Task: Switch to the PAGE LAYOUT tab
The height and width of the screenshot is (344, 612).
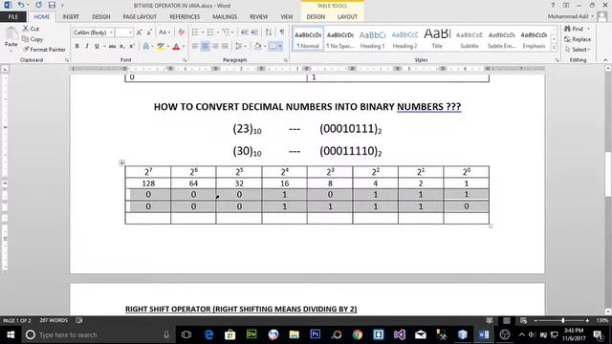Action: click(x=140, y=17)
